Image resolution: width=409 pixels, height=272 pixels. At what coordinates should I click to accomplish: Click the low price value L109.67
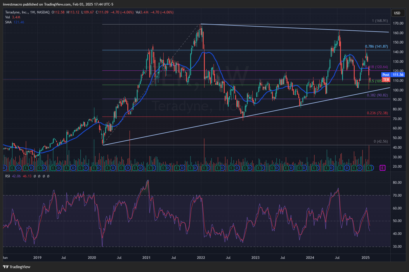click(x=88, y=12)
